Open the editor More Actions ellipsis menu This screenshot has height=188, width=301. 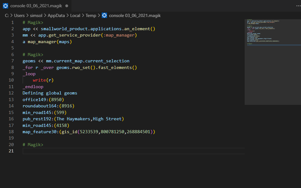pos(298,6)
